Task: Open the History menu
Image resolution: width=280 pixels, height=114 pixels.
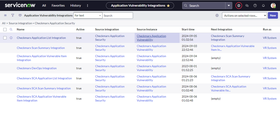Action: [x=75, y=5]
